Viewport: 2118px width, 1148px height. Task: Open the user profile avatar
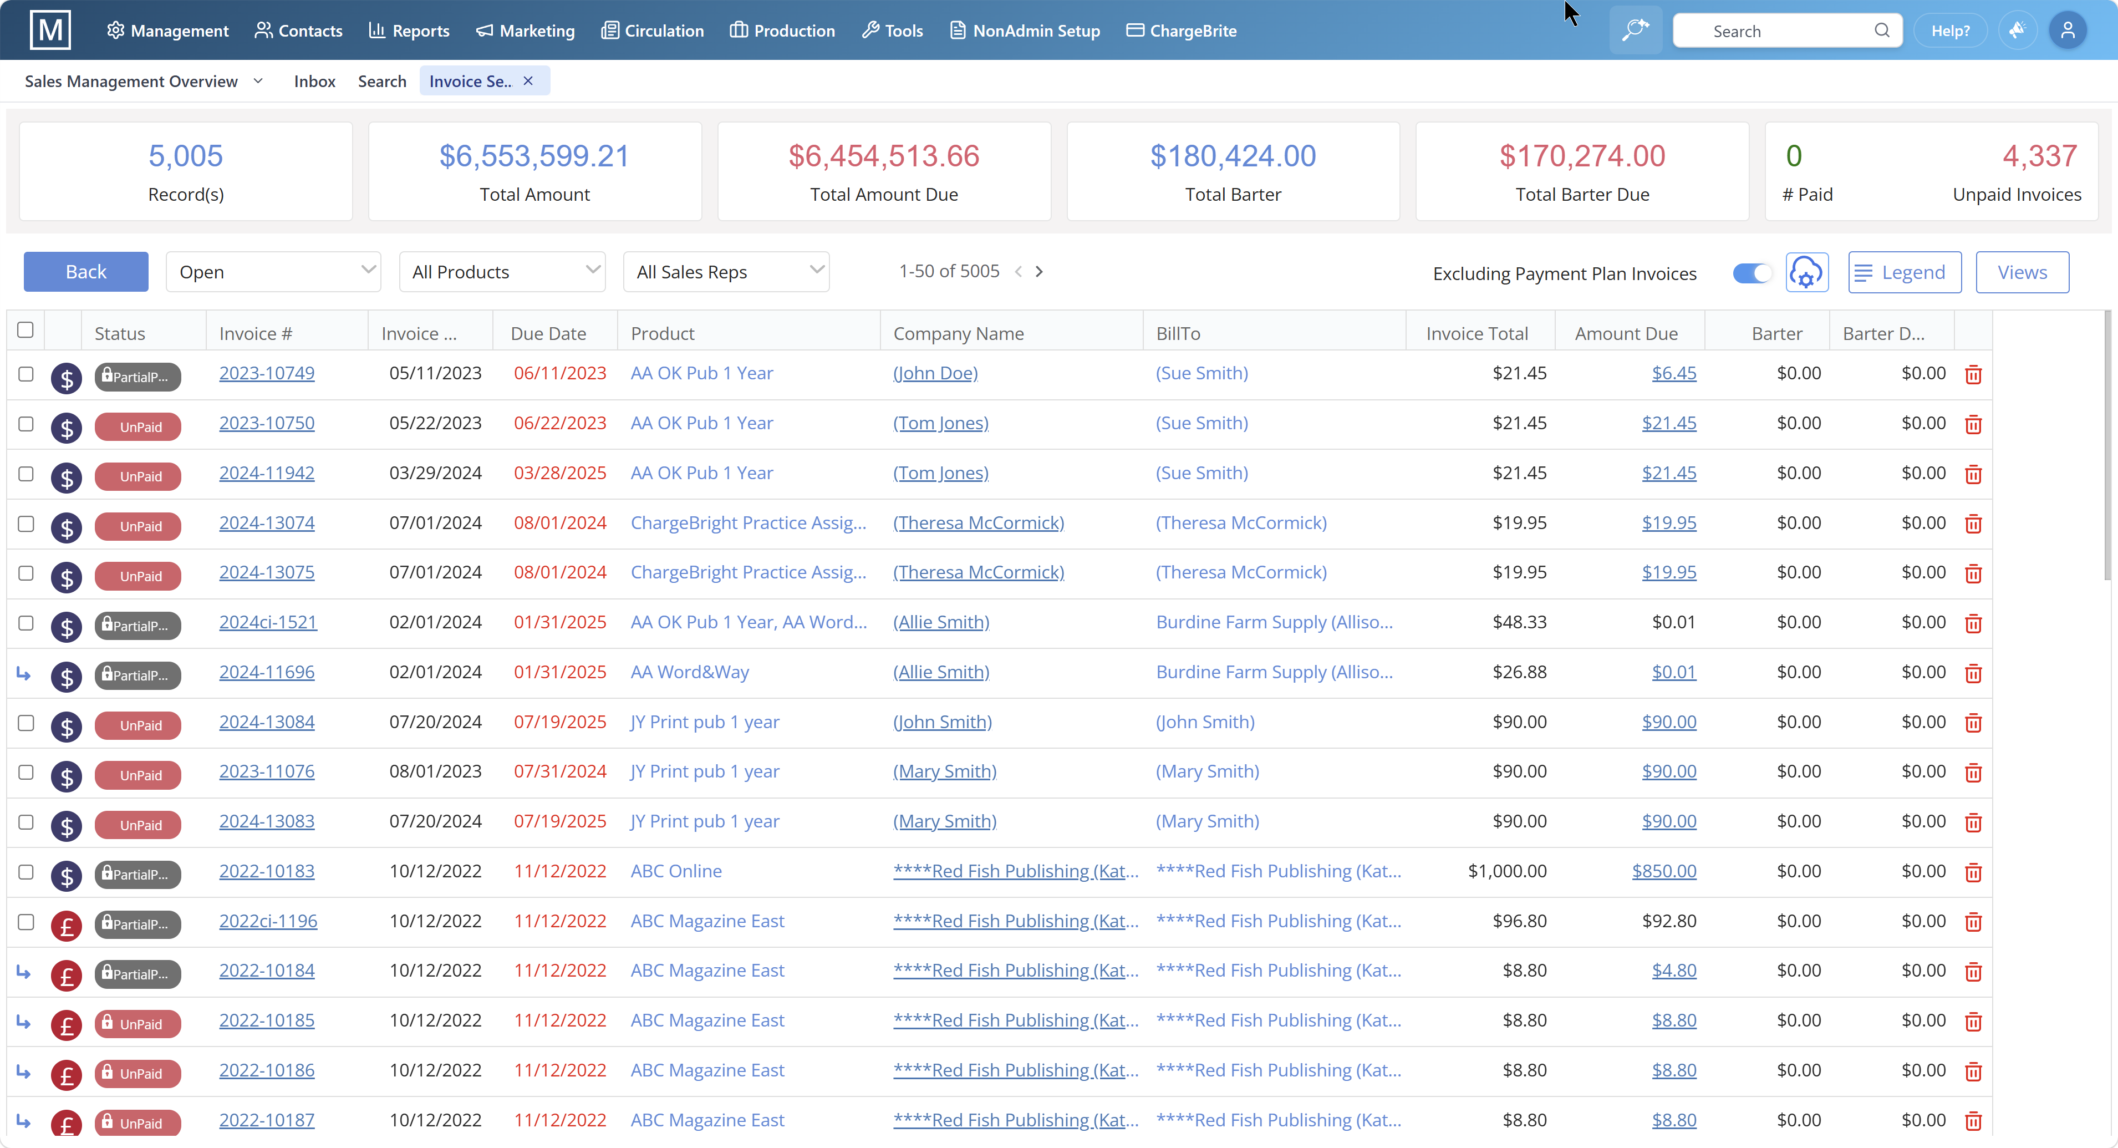point(2067,31)
